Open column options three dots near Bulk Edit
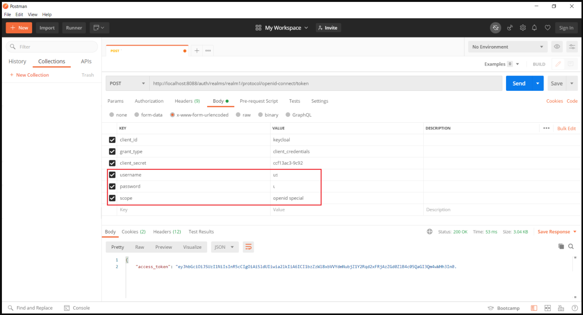583x315 pixels. point(546,128)
